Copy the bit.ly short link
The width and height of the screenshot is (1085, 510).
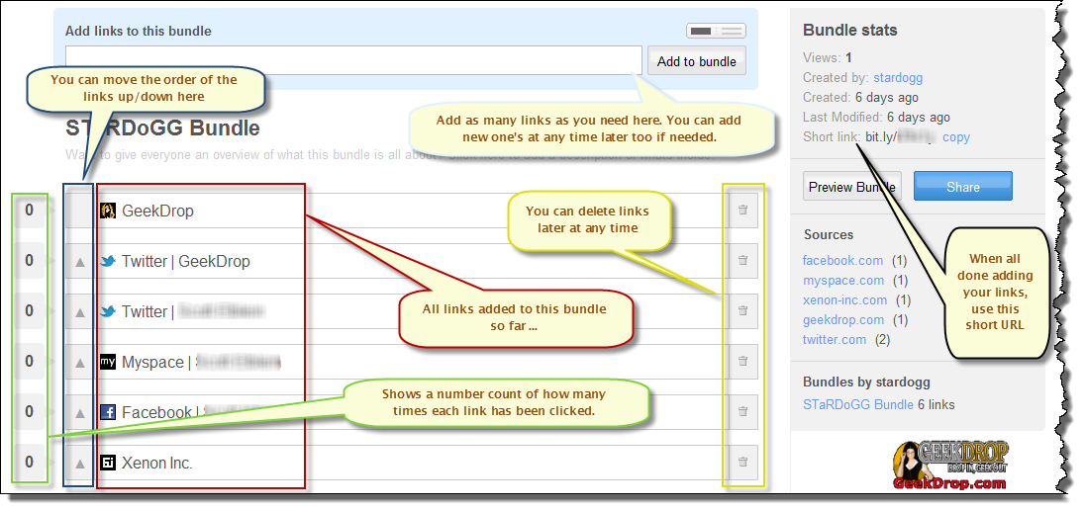(x=955, y=136)
